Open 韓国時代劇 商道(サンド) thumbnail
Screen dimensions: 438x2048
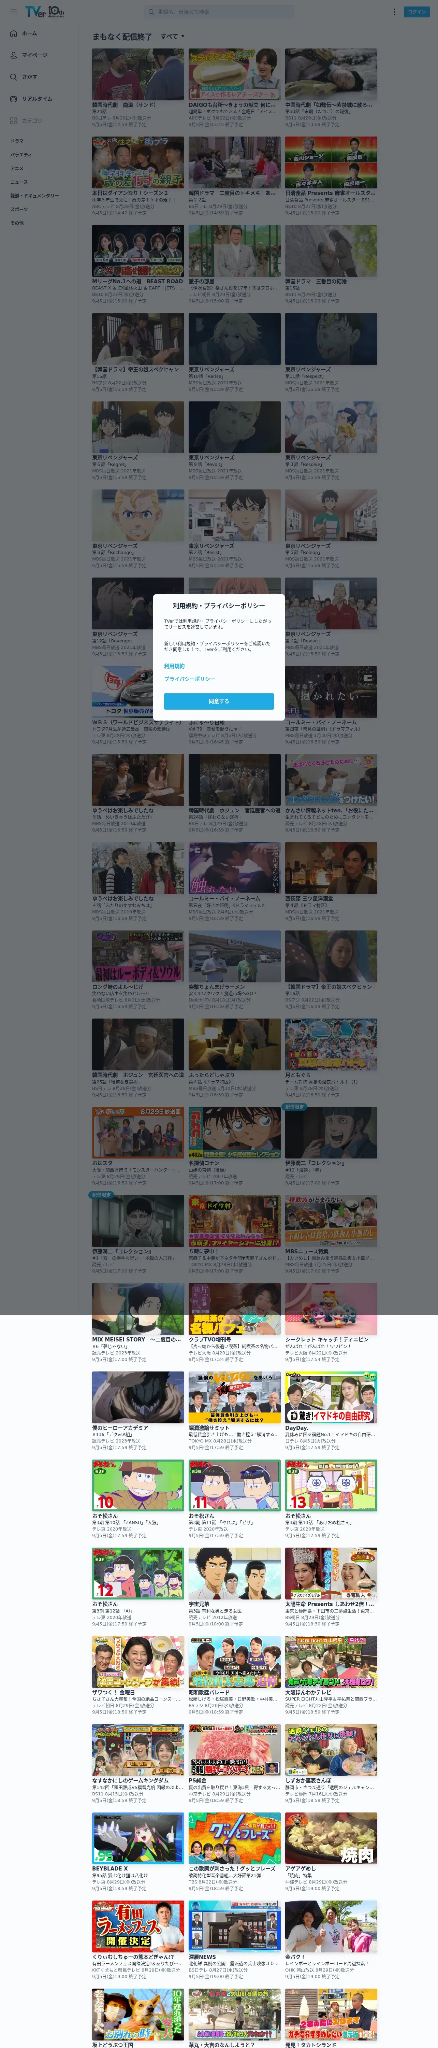click(137, 74)
